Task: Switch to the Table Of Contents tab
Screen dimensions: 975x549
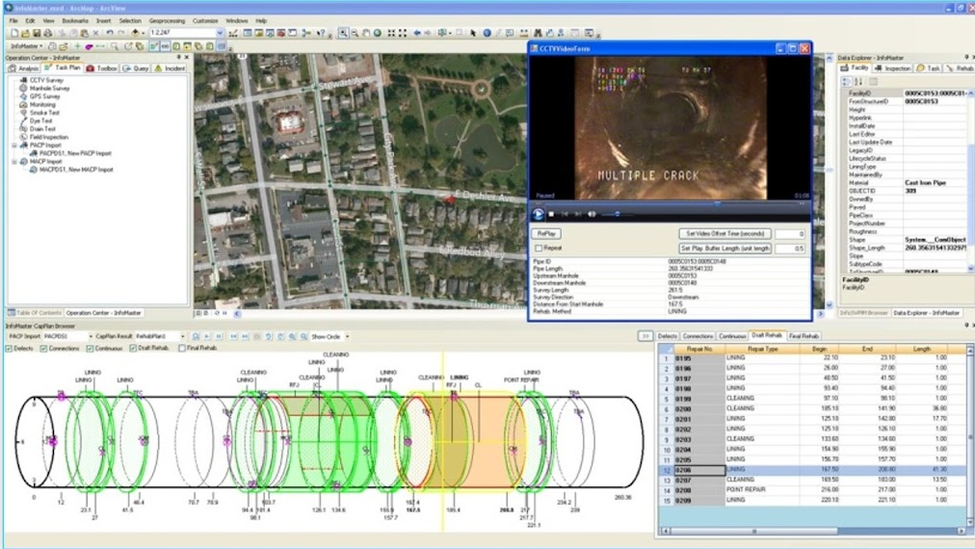Action: 35,313
